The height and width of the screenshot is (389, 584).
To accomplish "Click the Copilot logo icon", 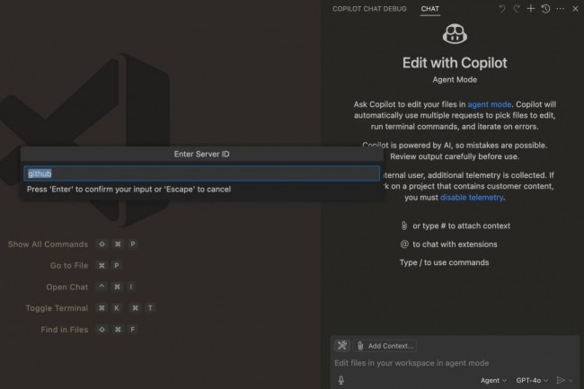I will [455, 34].
